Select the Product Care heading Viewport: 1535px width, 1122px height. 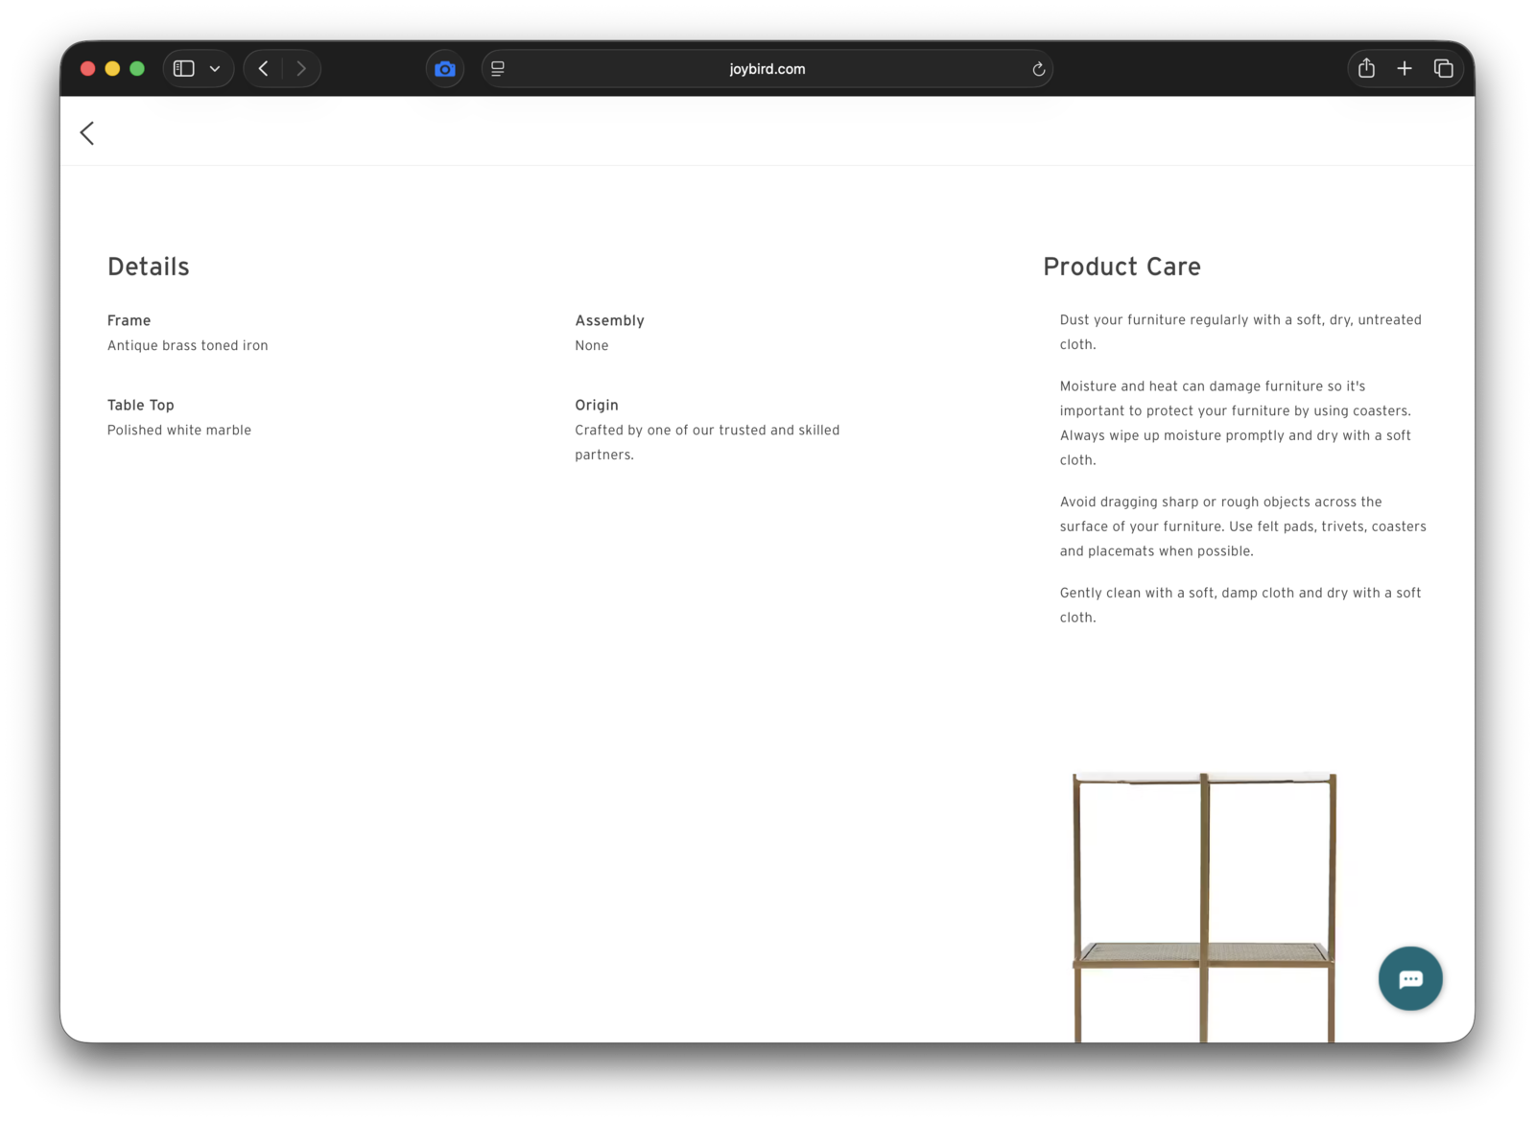coord(1122,267)
